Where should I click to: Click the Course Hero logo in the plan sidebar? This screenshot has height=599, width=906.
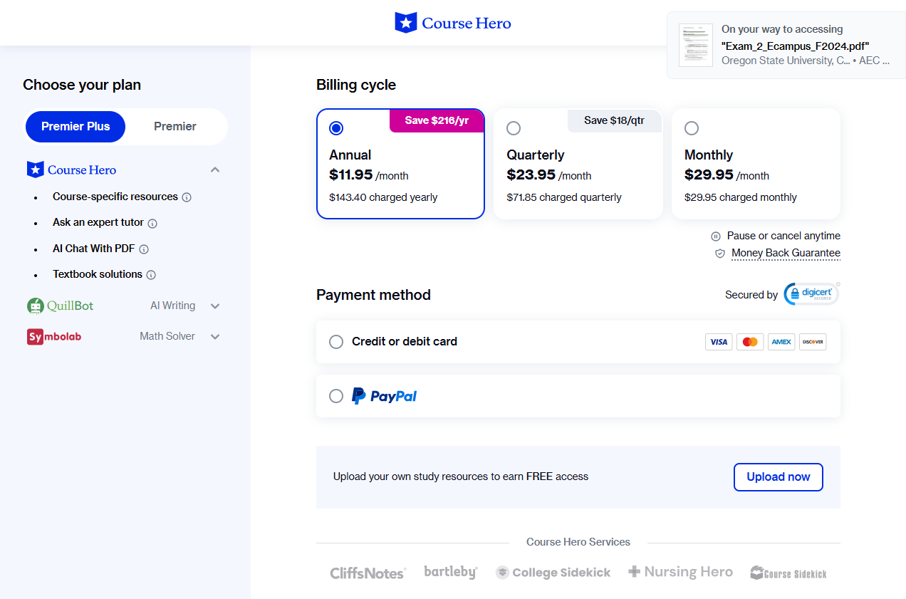pos(71,170)
